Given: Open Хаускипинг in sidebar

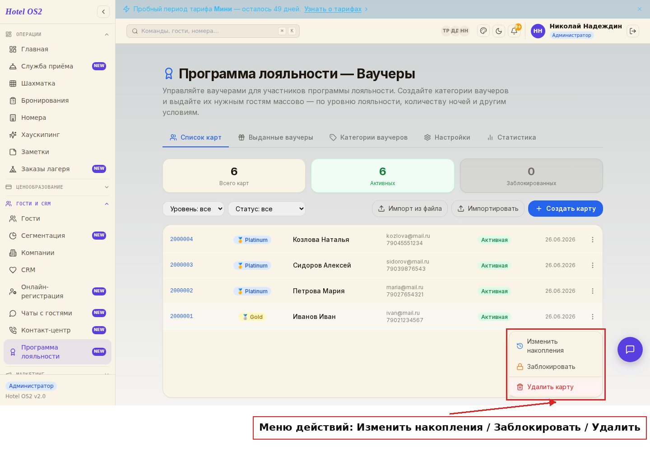Looking at the screenshot, I should [x=57, y=135].
